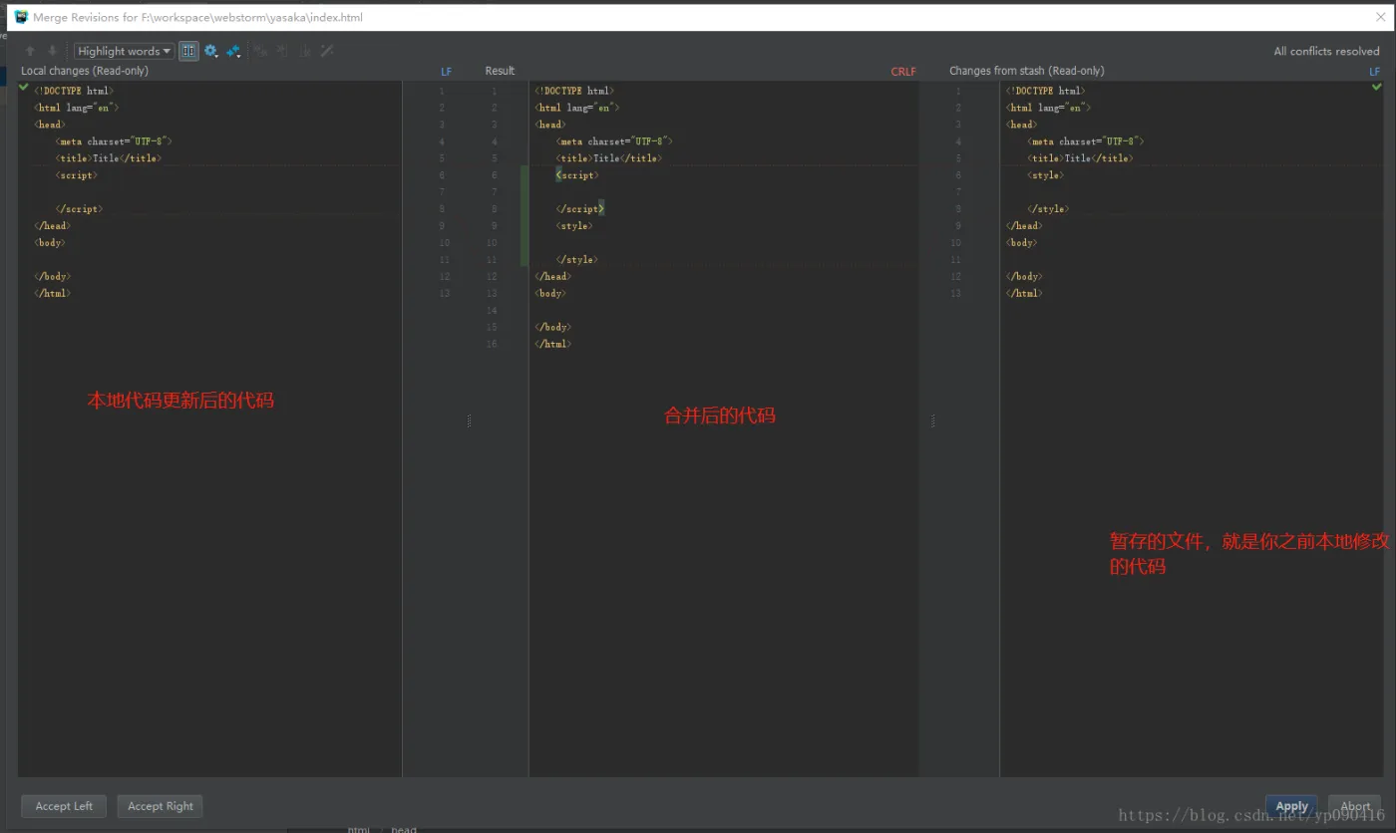Click the </head> line in Local changes pane

coord(52,226)
